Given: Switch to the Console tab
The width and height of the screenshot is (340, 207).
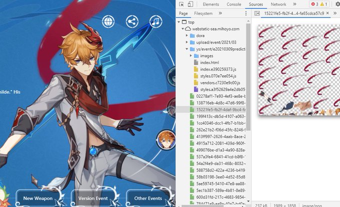Looking at the screenshot, I should coord(234,4).
